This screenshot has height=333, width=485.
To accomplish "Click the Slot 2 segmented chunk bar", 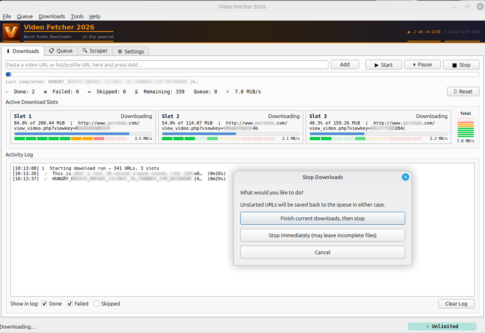I will [218, 138].
